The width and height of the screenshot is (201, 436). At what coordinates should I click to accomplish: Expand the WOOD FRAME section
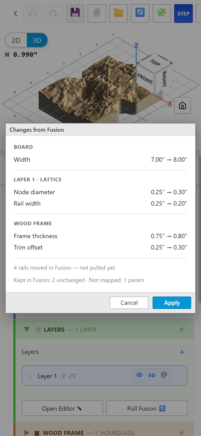pos(27,433)
